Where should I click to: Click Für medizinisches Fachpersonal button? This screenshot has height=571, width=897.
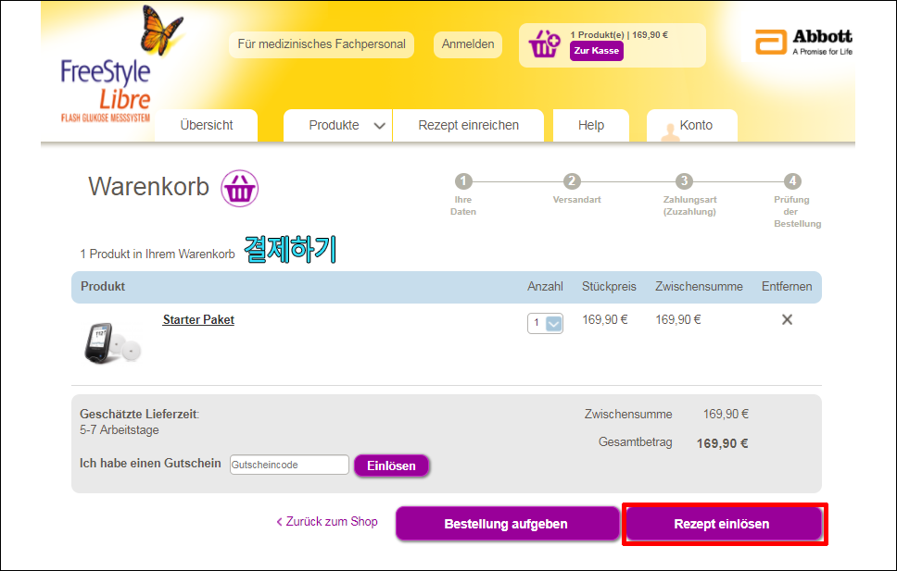coord(322,44)
